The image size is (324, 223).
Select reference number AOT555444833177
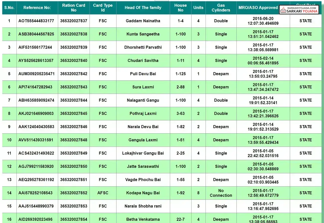point(36,21)
